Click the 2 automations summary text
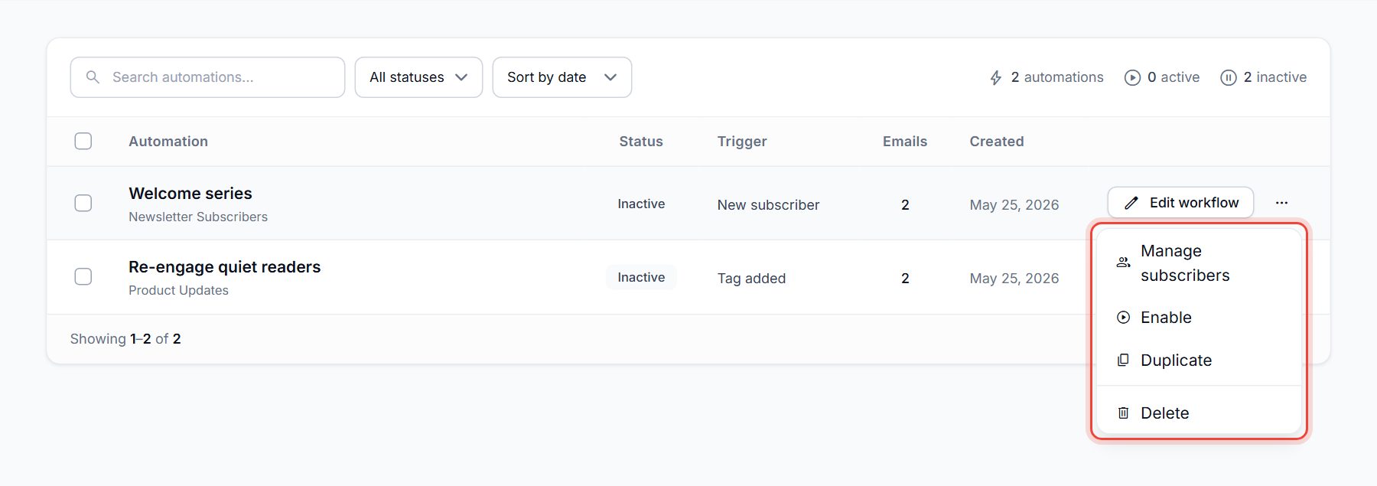 1056,77
